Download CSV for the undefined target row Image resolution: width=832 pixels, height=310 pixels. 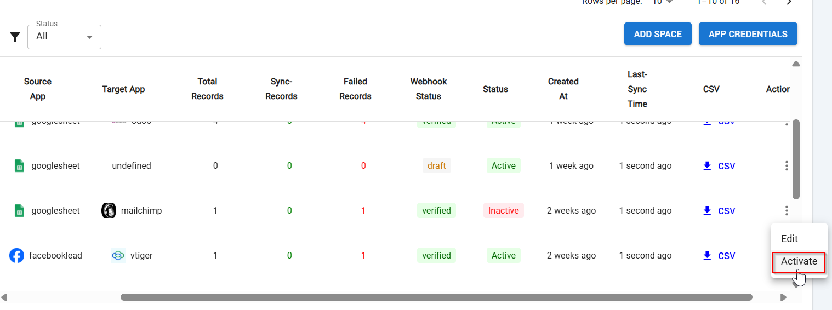[x=719, y=166]
